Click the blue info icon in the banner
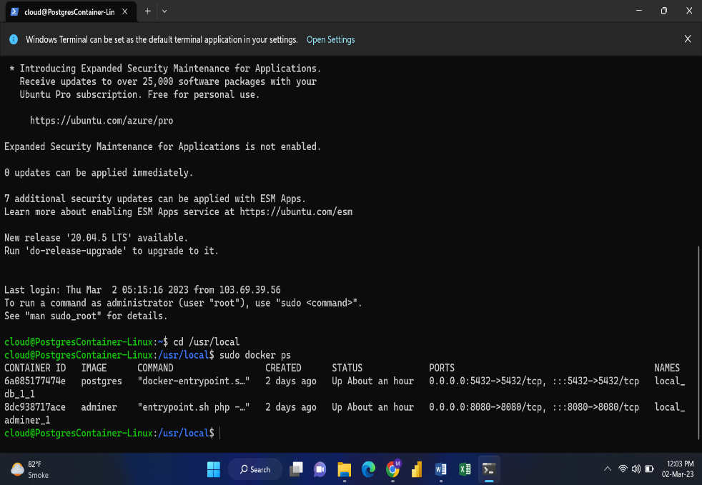Image resolution: width=702 pixels, height=485 pixels. (x=14, y=39)
